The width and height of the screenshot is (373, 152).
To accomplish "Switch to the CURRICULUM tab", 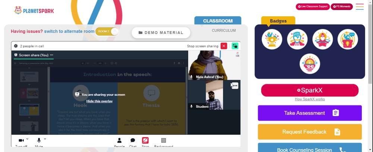I will [x=224, y=31].
